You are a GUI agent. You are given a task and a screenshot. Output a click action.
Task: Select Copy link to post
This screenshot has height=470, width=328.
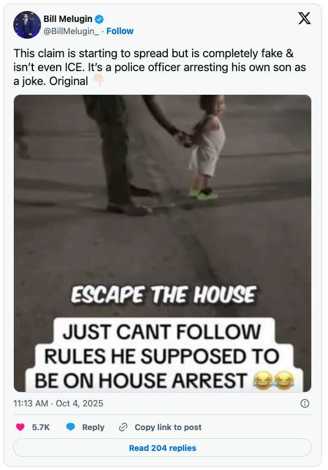[168, 427]
